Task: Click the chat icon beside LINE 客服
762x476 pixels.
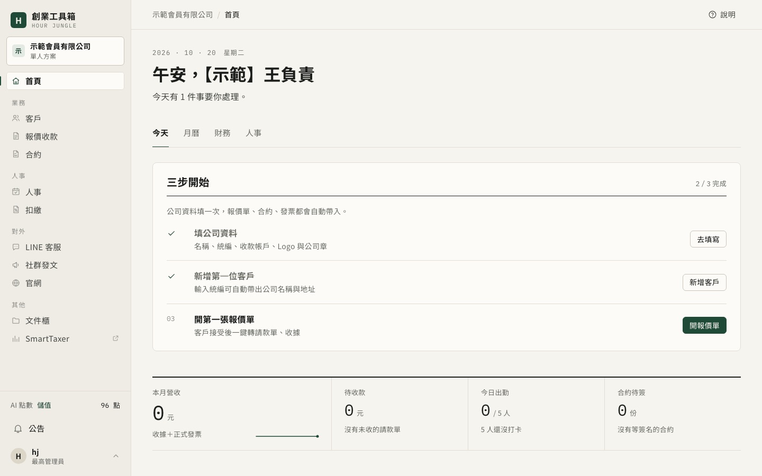Action: pyautogui.click(x=16, y=247)
